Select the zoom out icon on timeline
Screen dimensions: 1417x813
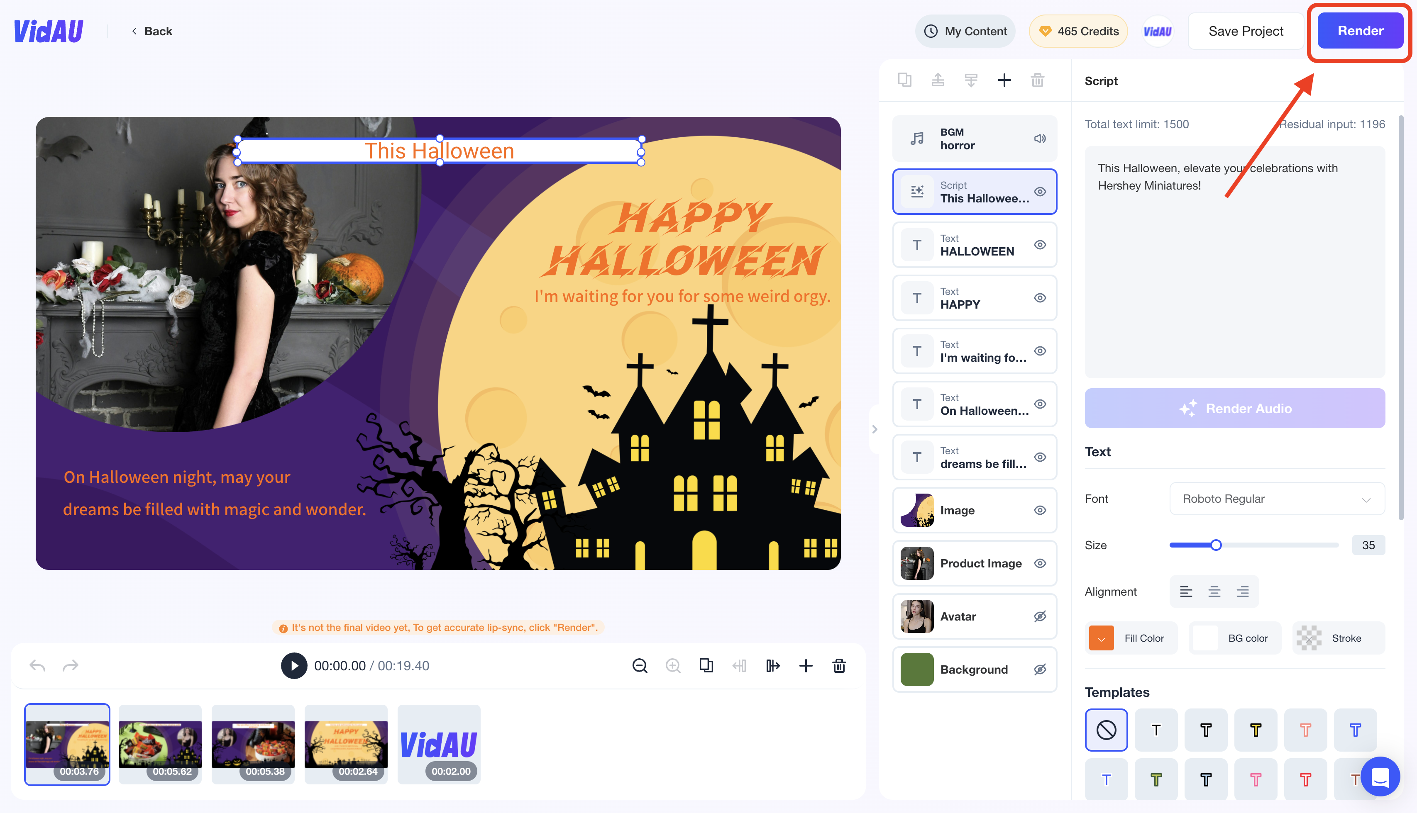[640, 665]
